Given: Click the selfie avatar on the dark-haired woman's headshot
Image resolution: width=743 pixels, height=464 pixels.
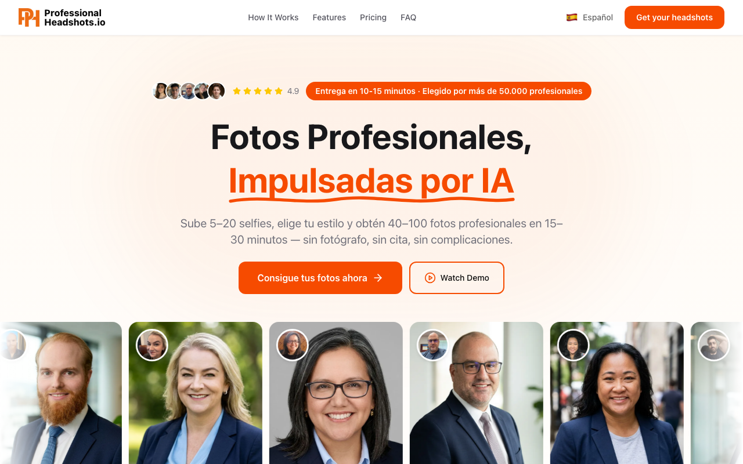Looking at the screenshot, I should coord(574,345).
